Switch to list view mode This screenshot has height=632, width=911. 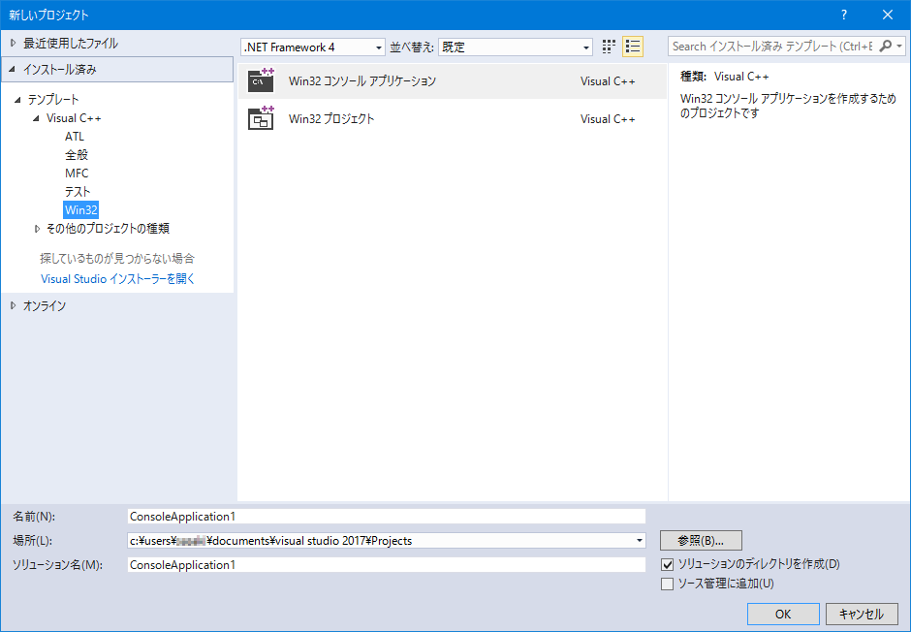(x=633, y=46)
